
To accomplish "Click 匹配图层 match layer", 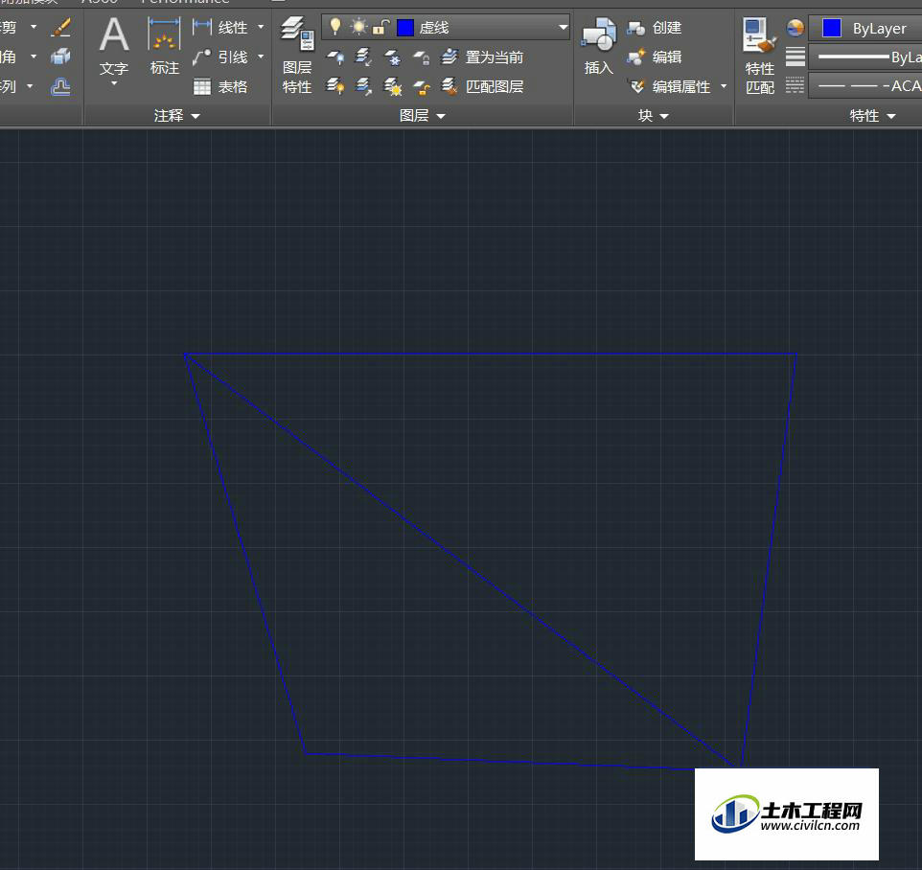I will (482, 86).
